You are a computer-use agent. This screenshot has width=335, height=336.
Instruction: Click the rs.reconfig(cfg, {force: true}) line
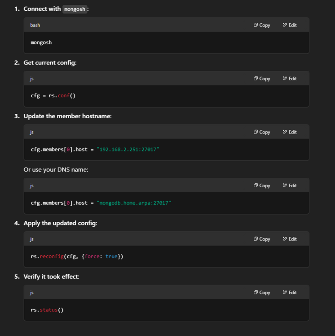point(77,256)
